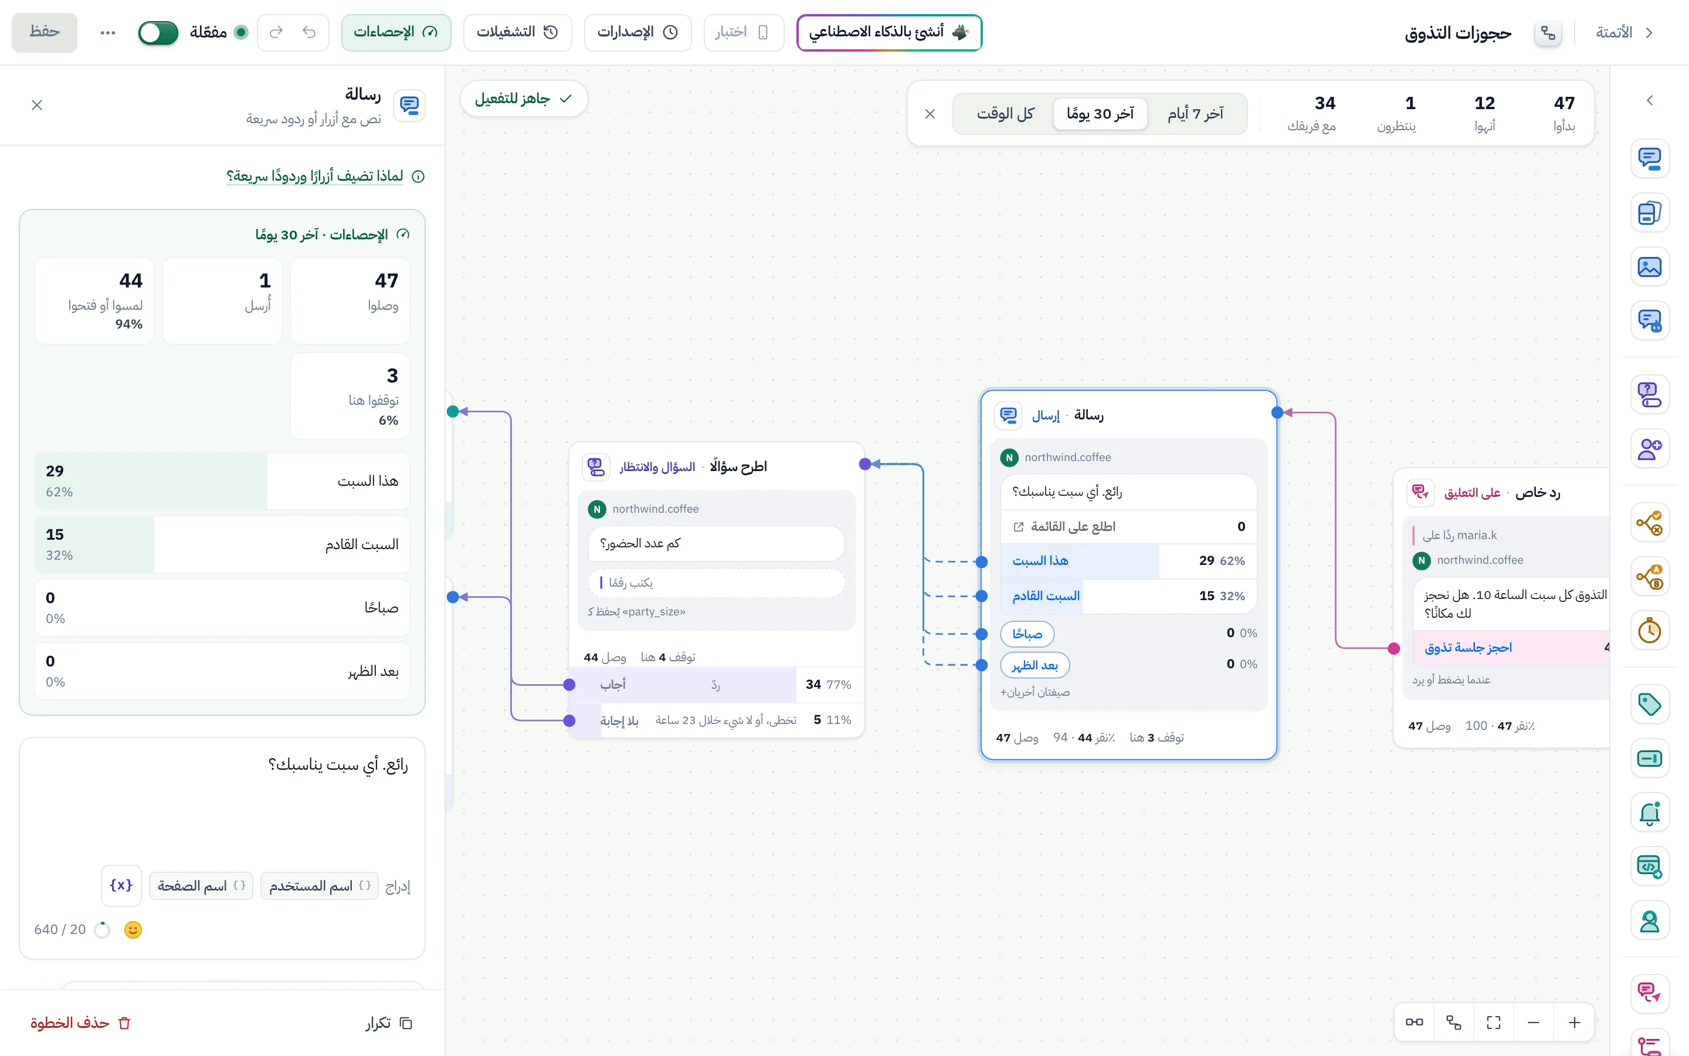
Task: Open the التشغيلات tab
Action: [517, 32]
